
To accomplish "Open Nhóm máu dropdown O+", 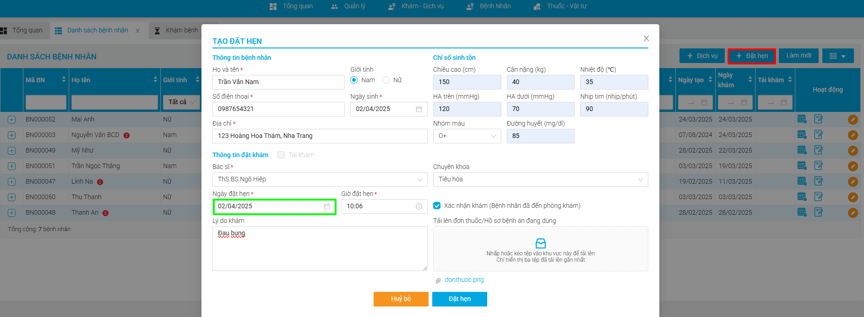I will (467, 136).
